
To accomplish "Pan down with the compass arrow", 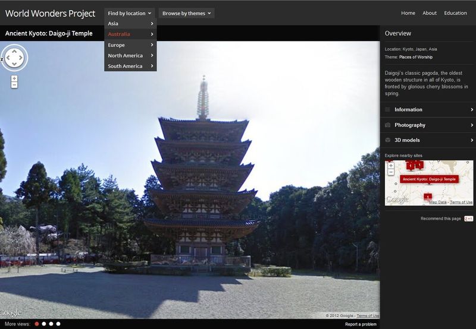I will click(14, 64).
